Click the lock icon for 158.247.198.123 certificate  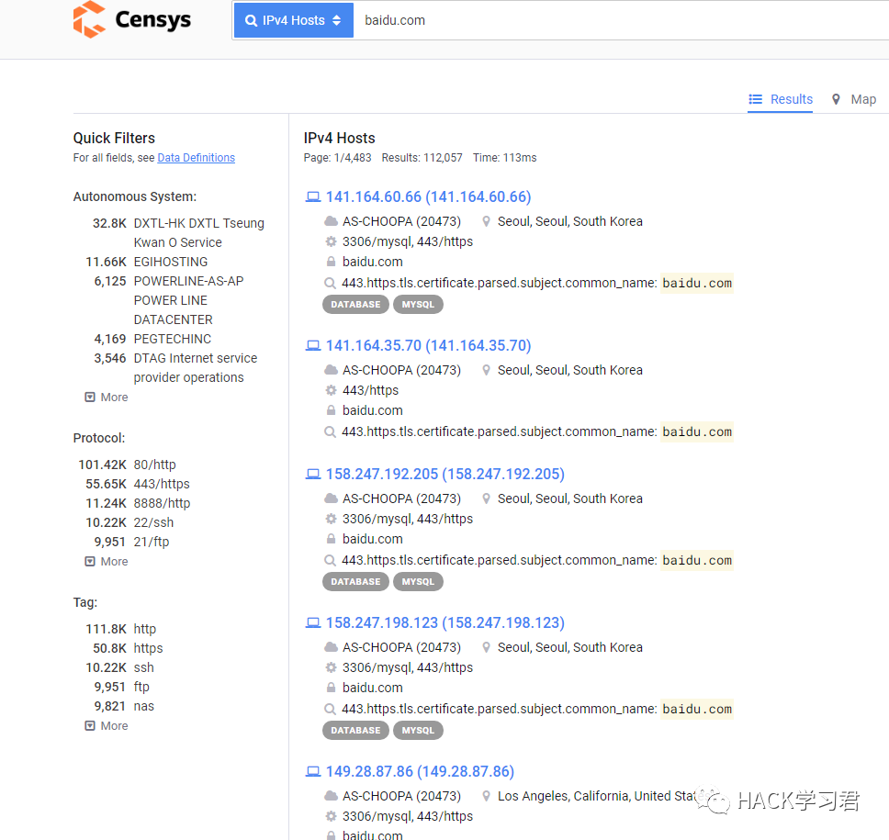click(331, 688)
